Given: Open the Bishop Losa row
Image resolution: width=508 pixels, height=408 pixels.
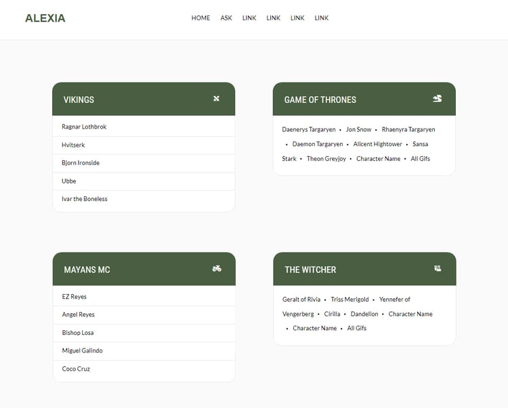Looking at the screenshot, I should 144,333.
